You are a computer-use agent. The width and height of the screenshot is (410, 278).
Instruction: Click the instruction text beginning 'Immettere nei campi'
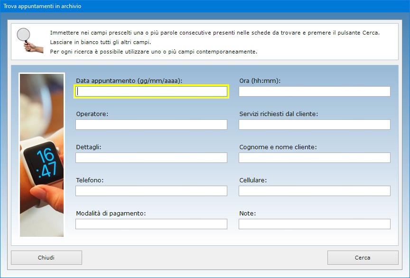coord(214,33)
